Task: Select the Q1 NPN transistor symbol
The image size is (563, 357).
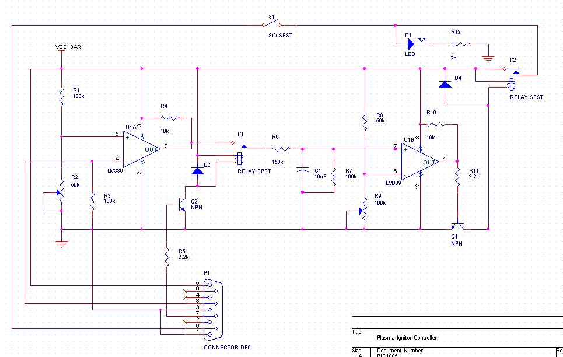Action: coord(457,226)
